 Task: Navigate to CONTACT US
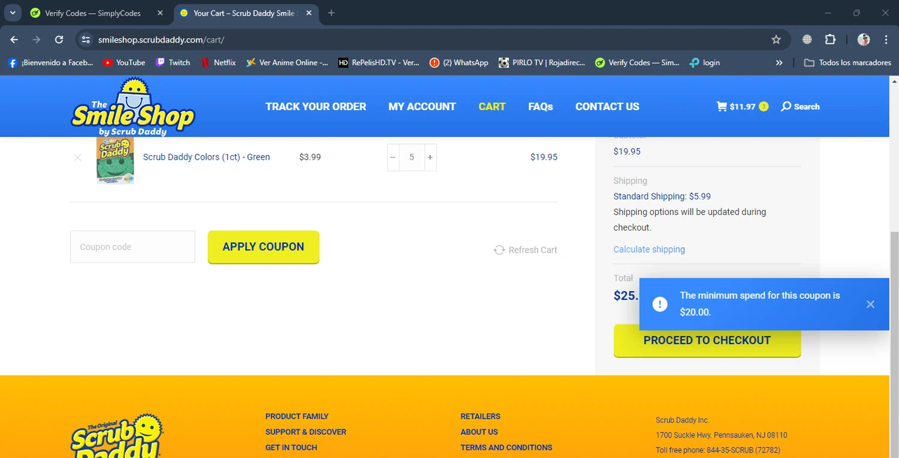pos(607,107)
